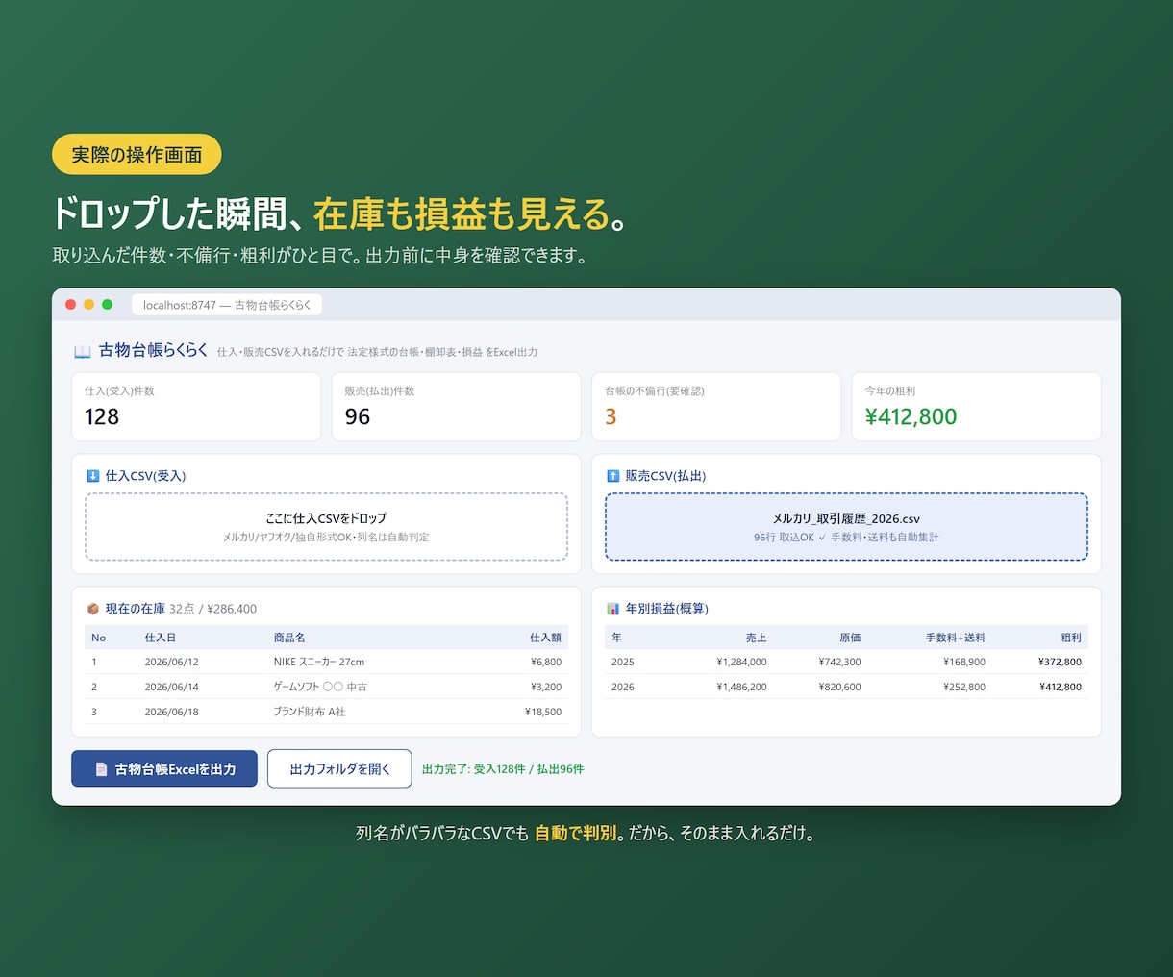
Task: Click the 手数料+送料 column header
Action: click(956, 638)
